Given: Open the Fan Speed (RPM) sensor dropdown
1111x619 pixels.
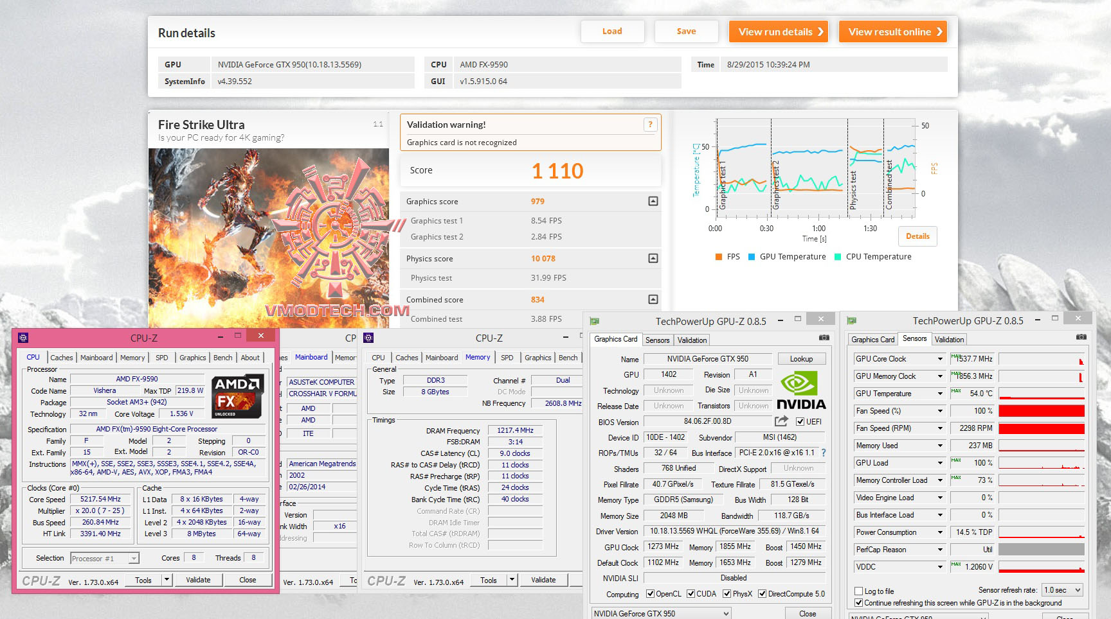Looking at the screenshot, I should (940, 428).
